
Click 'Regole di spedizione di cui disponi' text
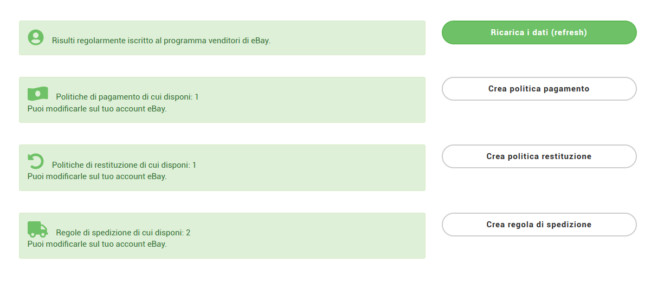tap(120, 233)
